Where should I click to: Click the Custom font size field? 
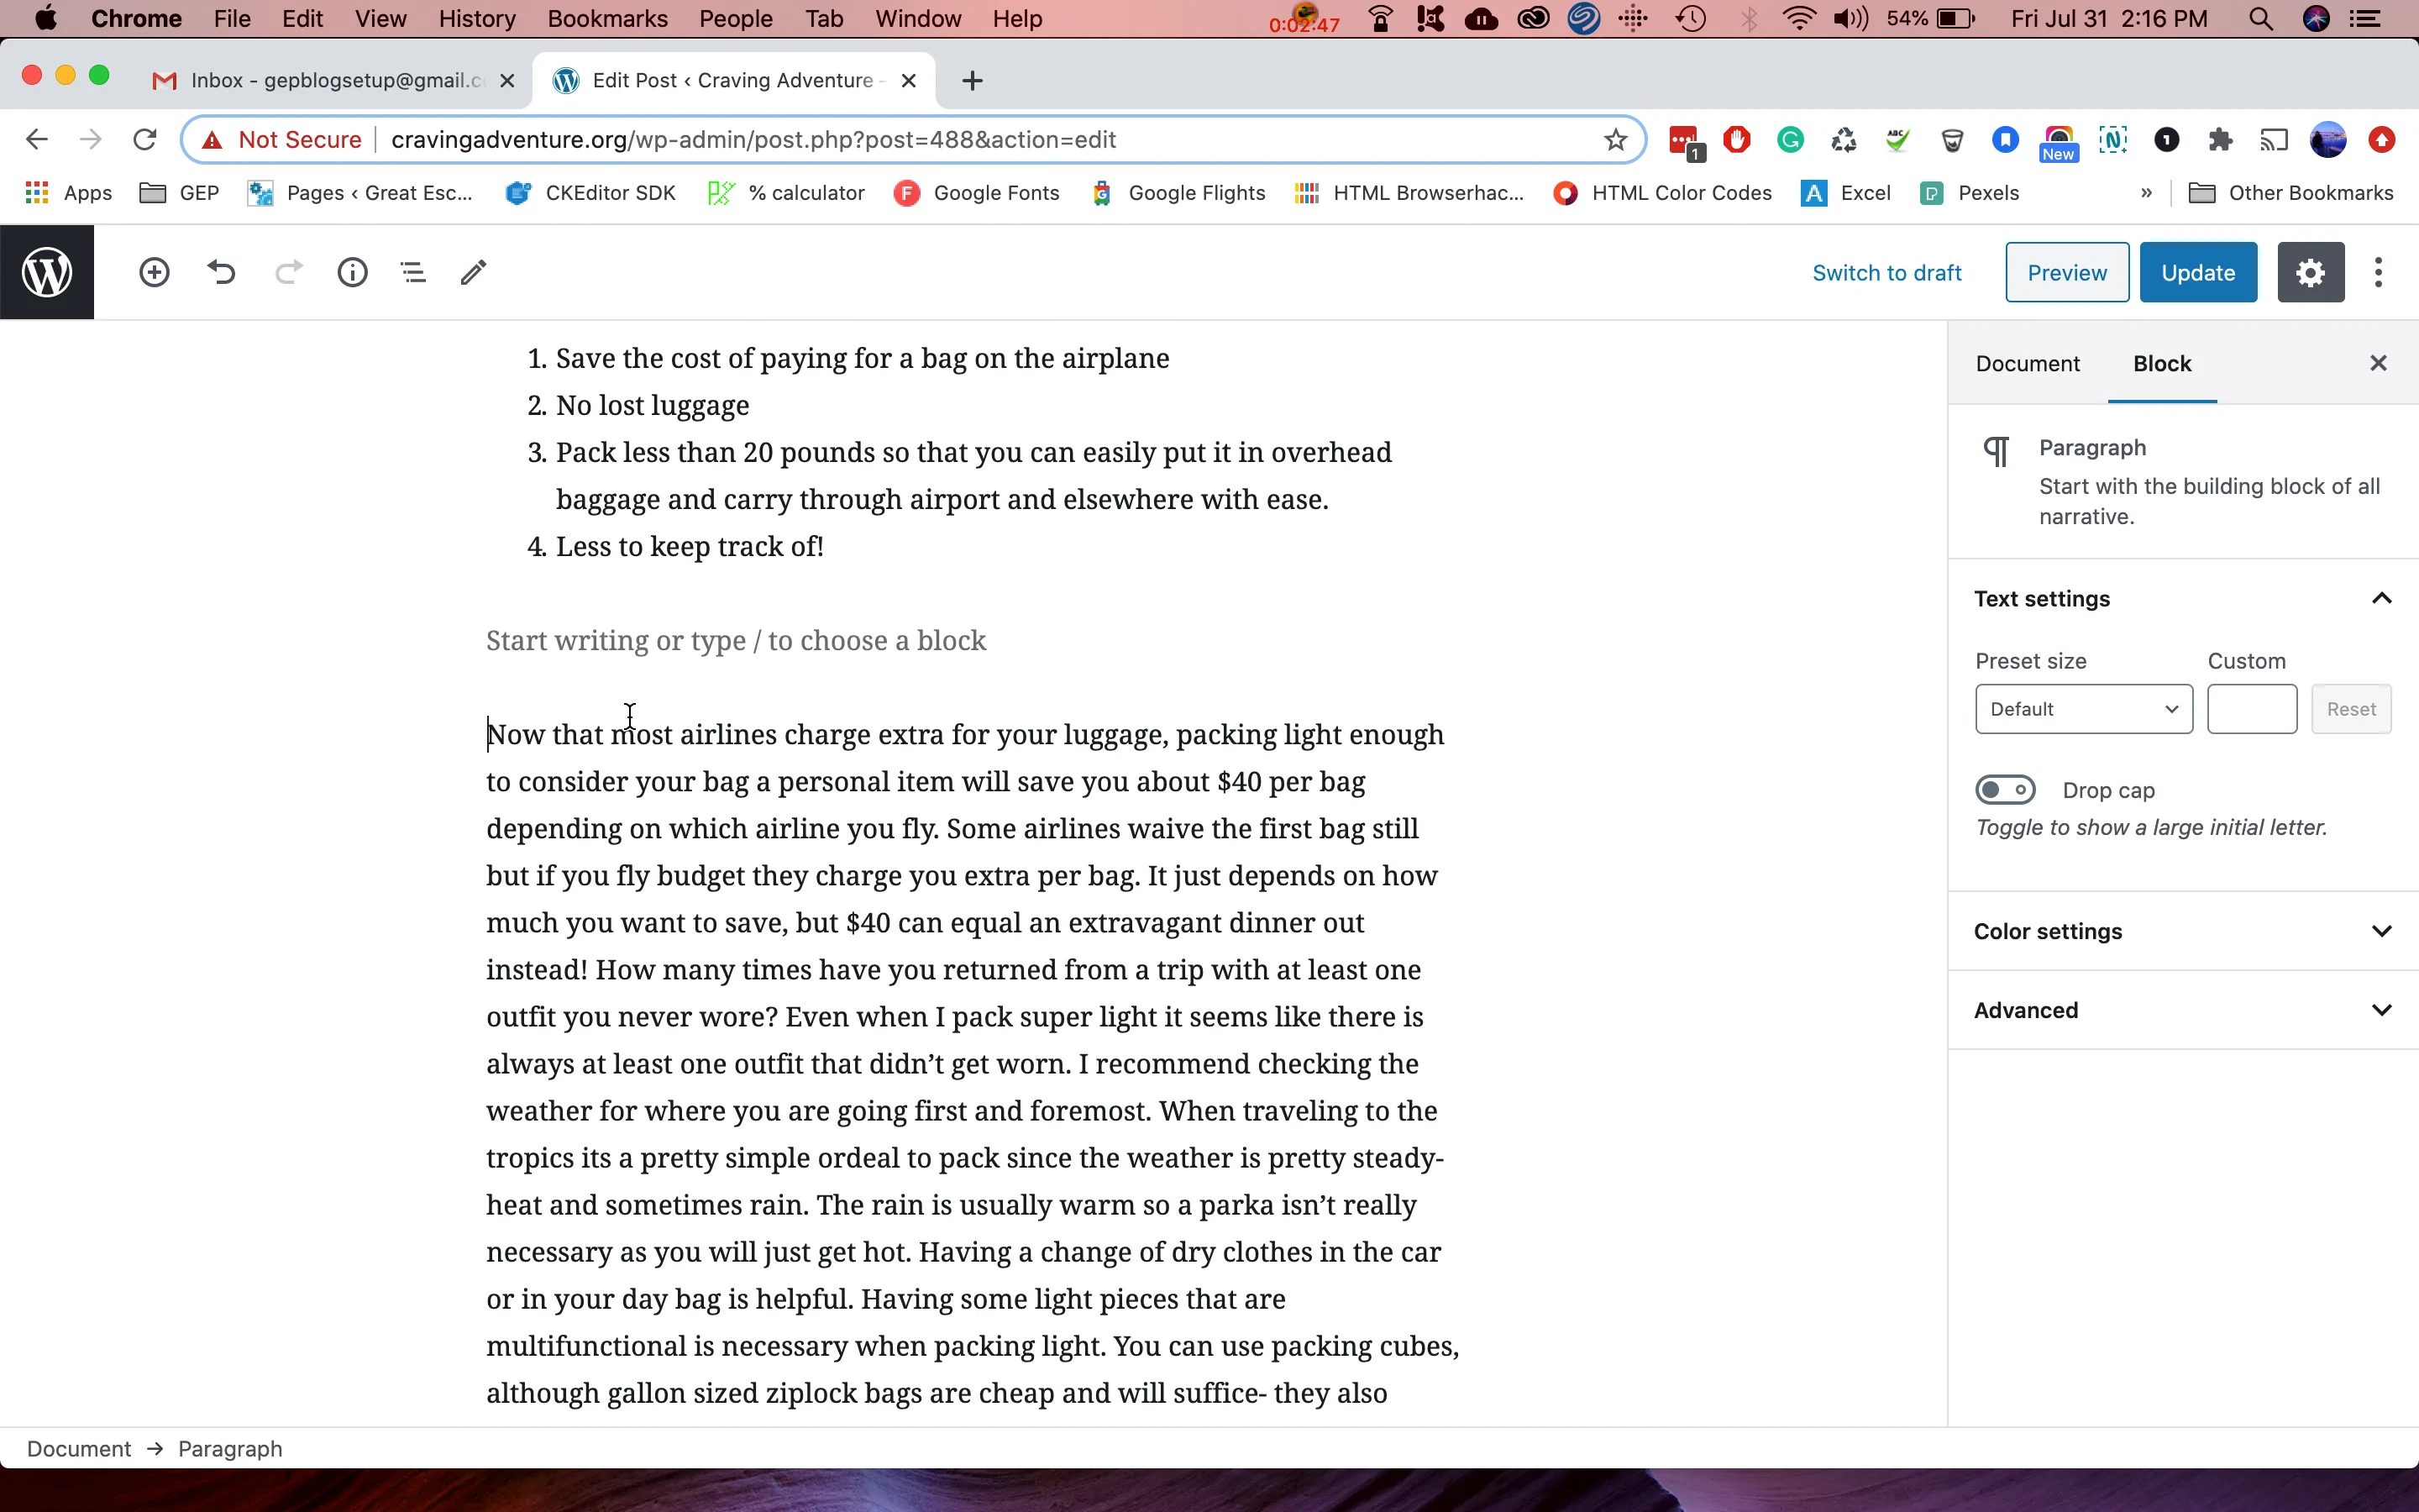(2252, 709)
